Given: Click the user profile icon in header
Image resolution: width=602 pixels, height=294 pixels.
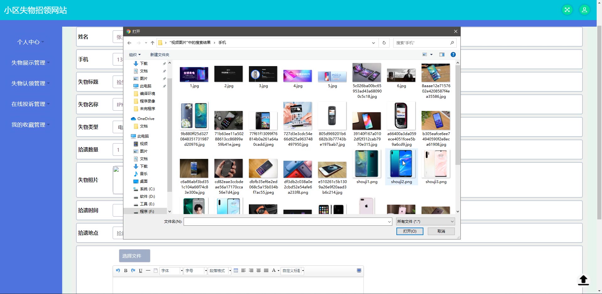Looking at the screenshot, I should coord(584,10).
